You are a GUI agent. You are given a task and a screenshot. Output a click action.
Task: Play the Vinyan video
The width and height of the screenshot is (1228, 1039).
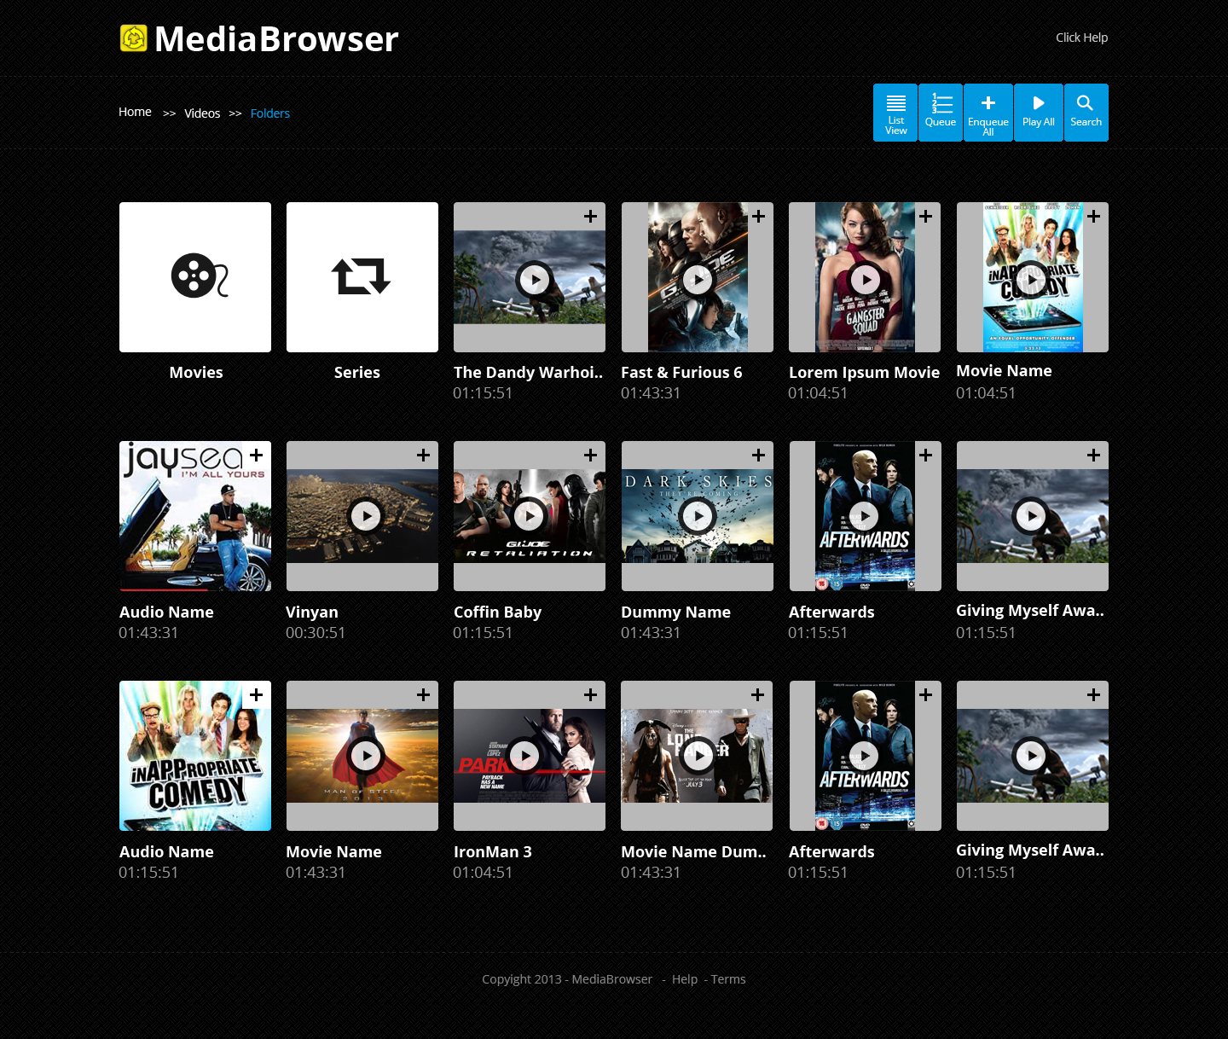point(367,516)
